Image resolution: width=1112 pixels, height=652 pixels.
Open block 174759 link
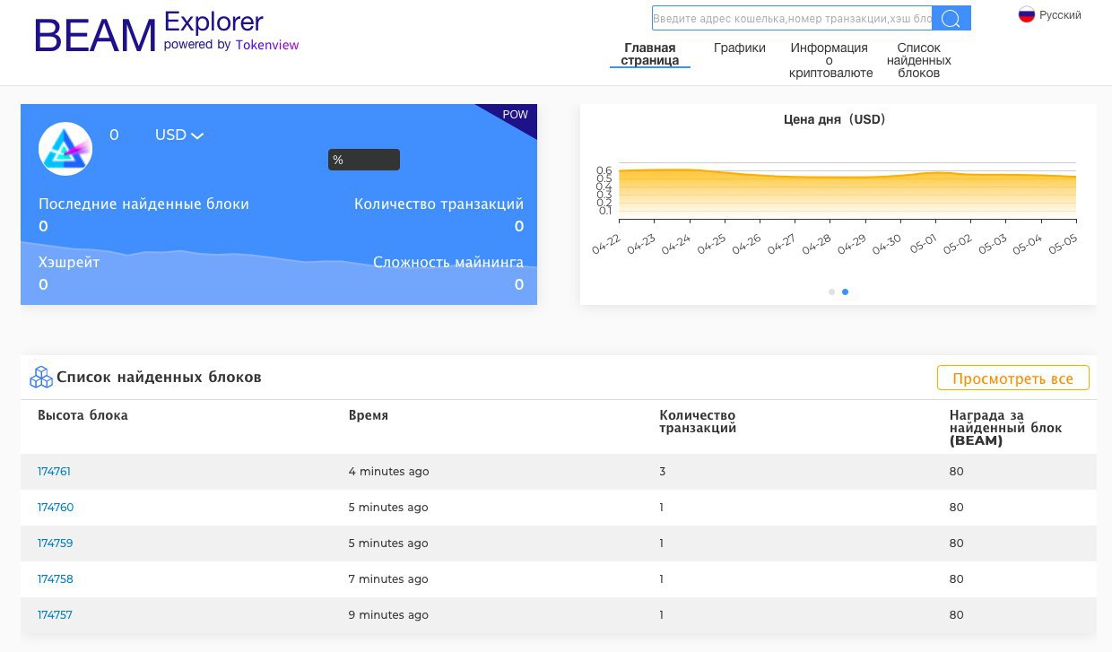point(56,543)
